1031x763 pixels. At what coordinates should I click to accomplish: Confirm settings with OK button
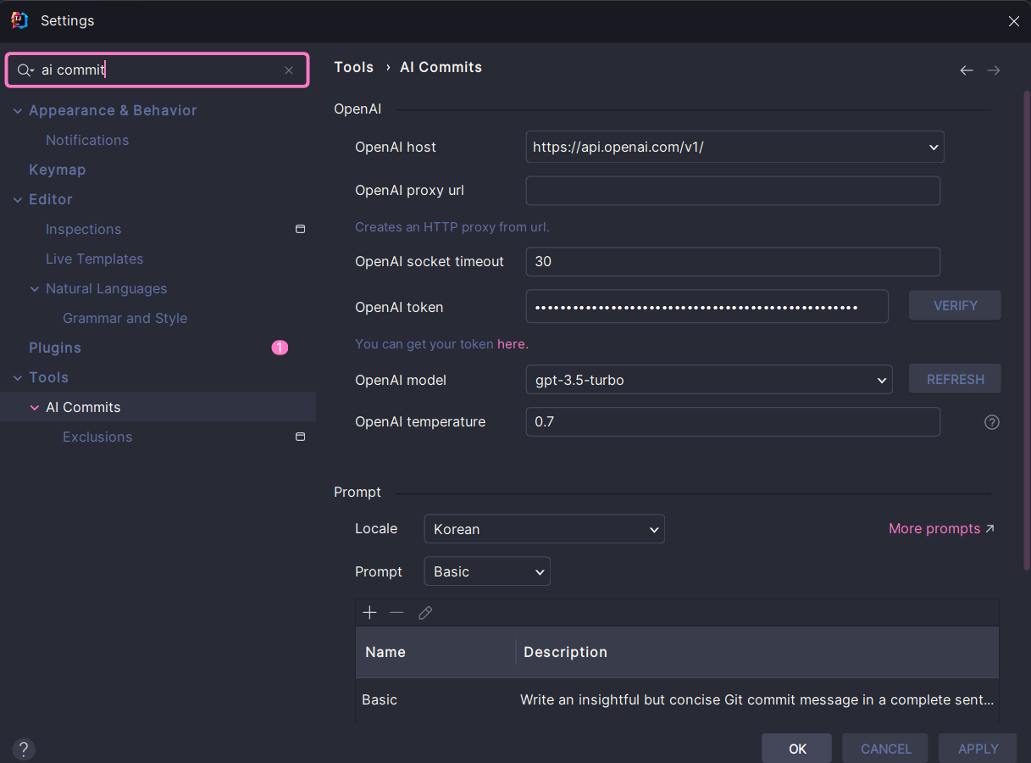(x=797, y=749)
